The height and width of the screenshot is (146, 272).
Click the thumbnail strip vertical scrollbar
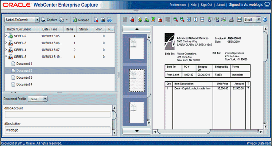tap(149, 80)
